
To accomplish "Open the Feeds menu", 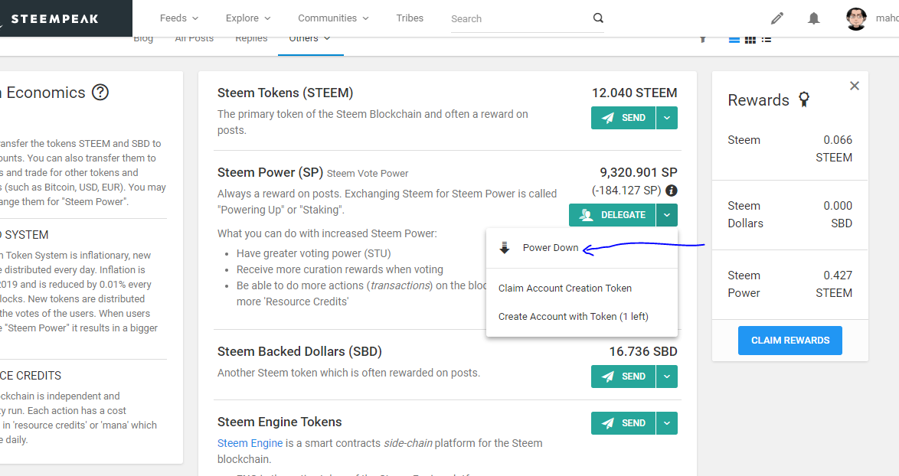I will click(x=179, y=18).
